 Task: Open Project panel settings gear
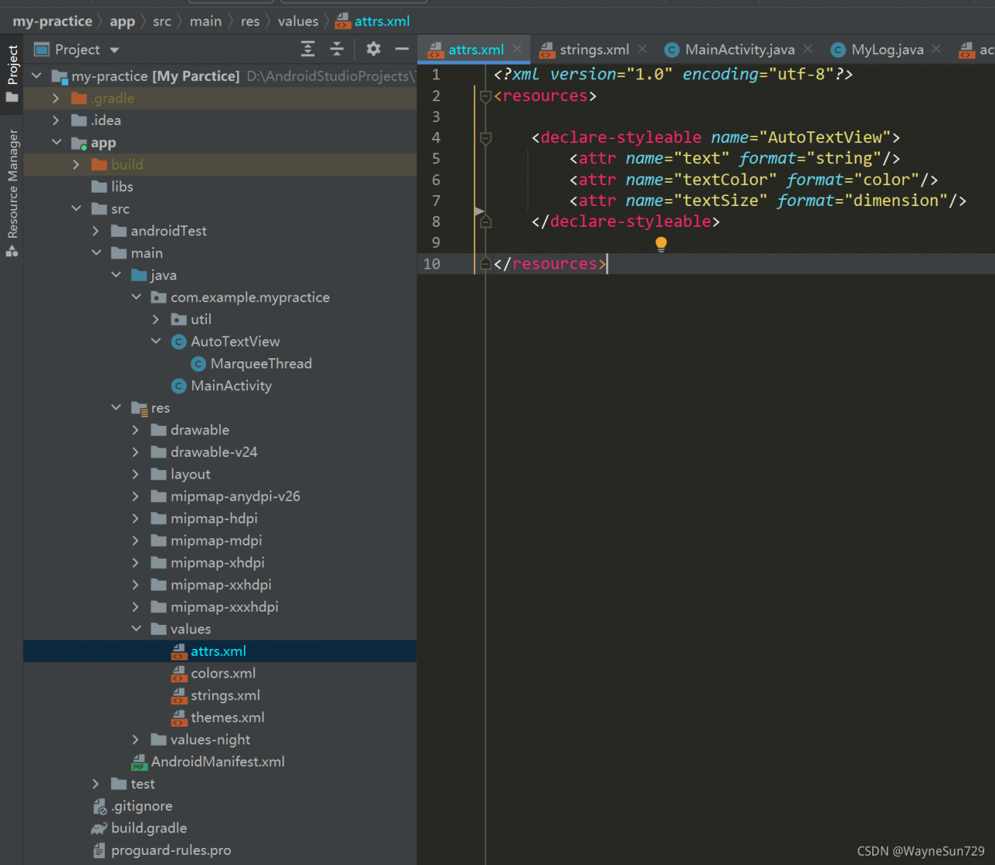[x=373, y=49]
